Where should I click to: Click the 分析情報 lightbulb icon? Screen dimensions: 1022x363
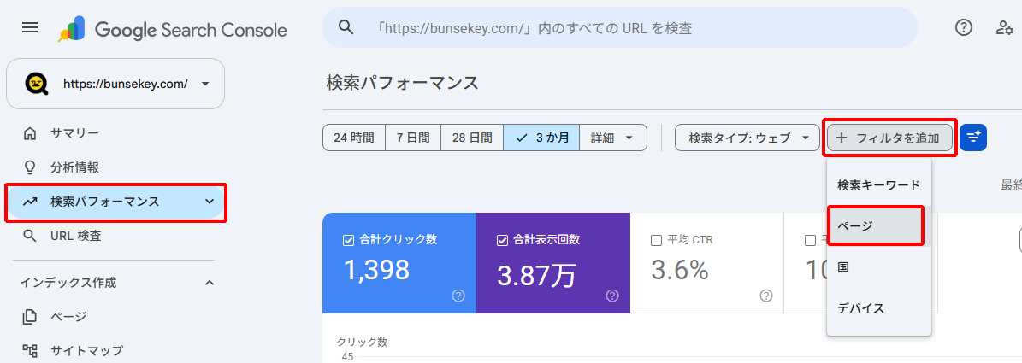click(x=30, y=168)
